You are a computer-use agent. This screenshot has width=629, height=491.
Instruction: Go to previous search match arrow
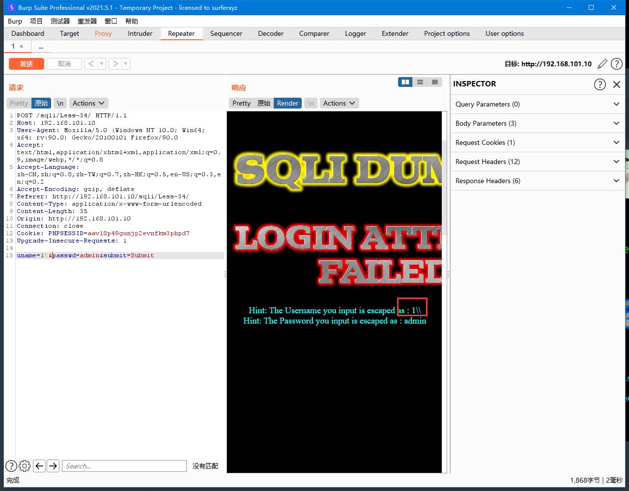point(39,466)
